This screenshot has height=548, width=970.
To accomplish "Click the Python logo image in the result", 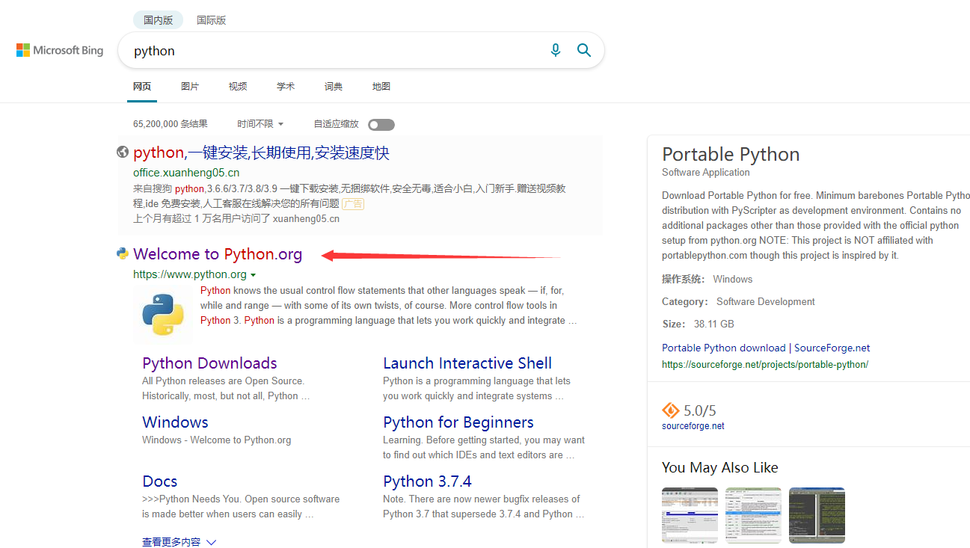I will (162, 313).
